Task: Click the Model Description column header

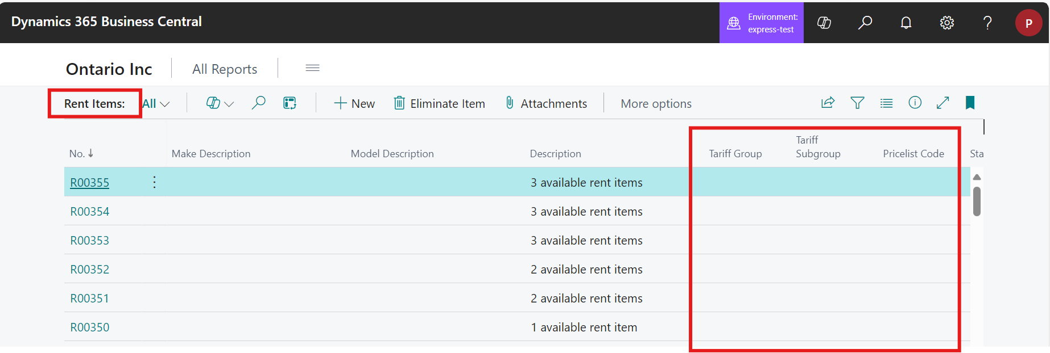Action: pyautogui.click(x=392, y=154)
